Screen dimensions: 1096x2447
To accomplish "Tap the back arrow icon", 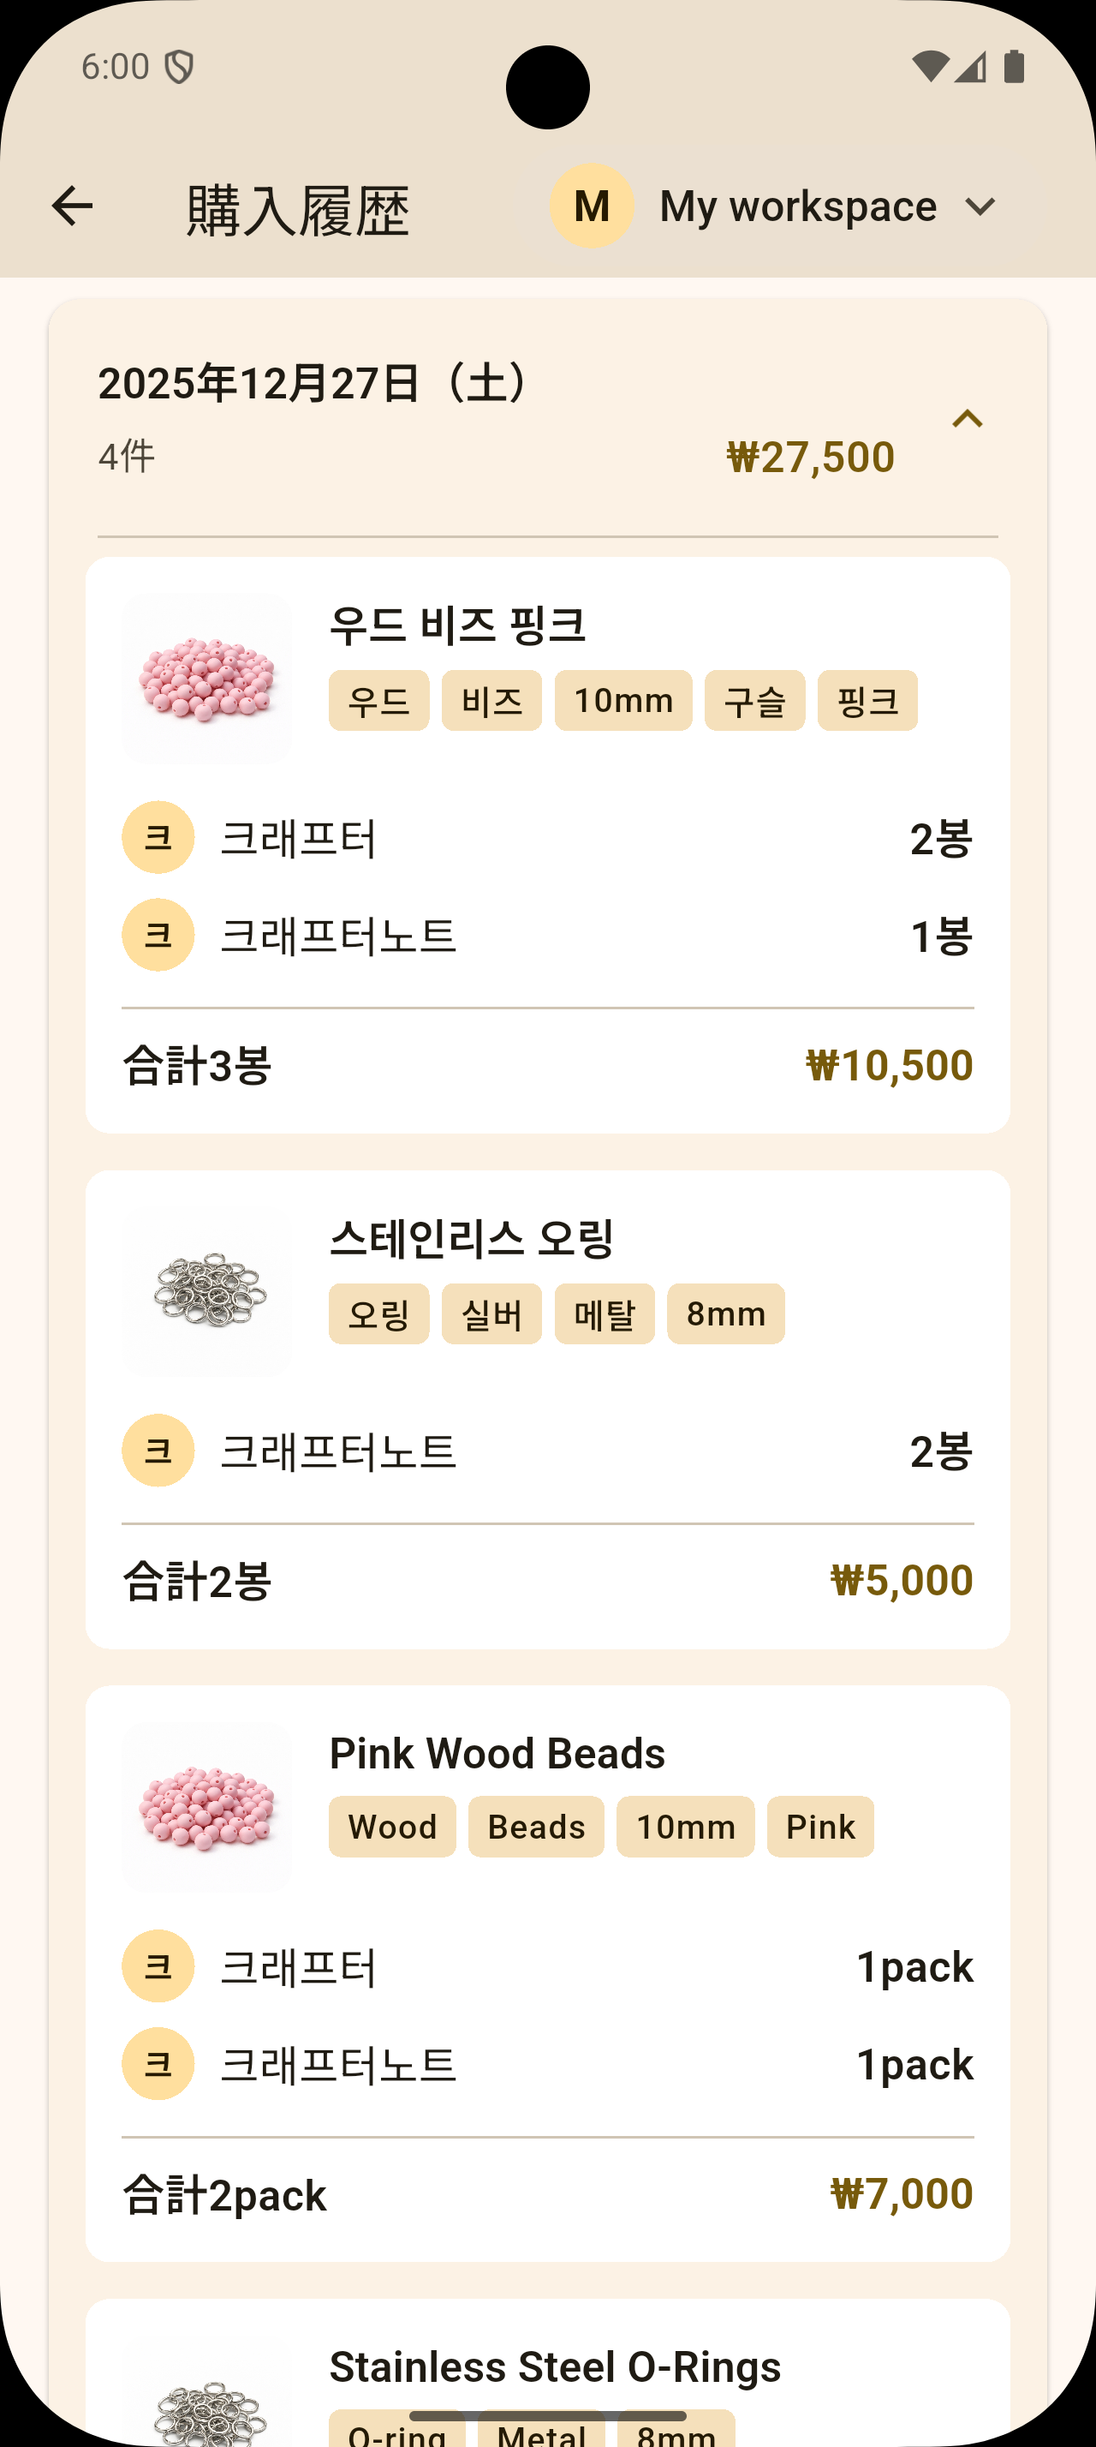I will [x=72, y=206].
